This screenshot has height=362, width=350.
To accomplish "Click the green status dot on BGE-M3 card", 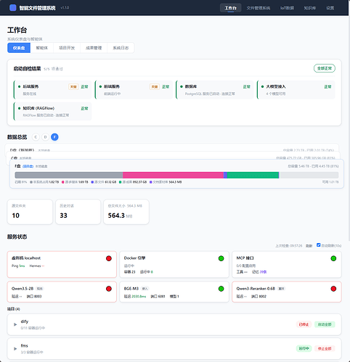I will point(221,289).
